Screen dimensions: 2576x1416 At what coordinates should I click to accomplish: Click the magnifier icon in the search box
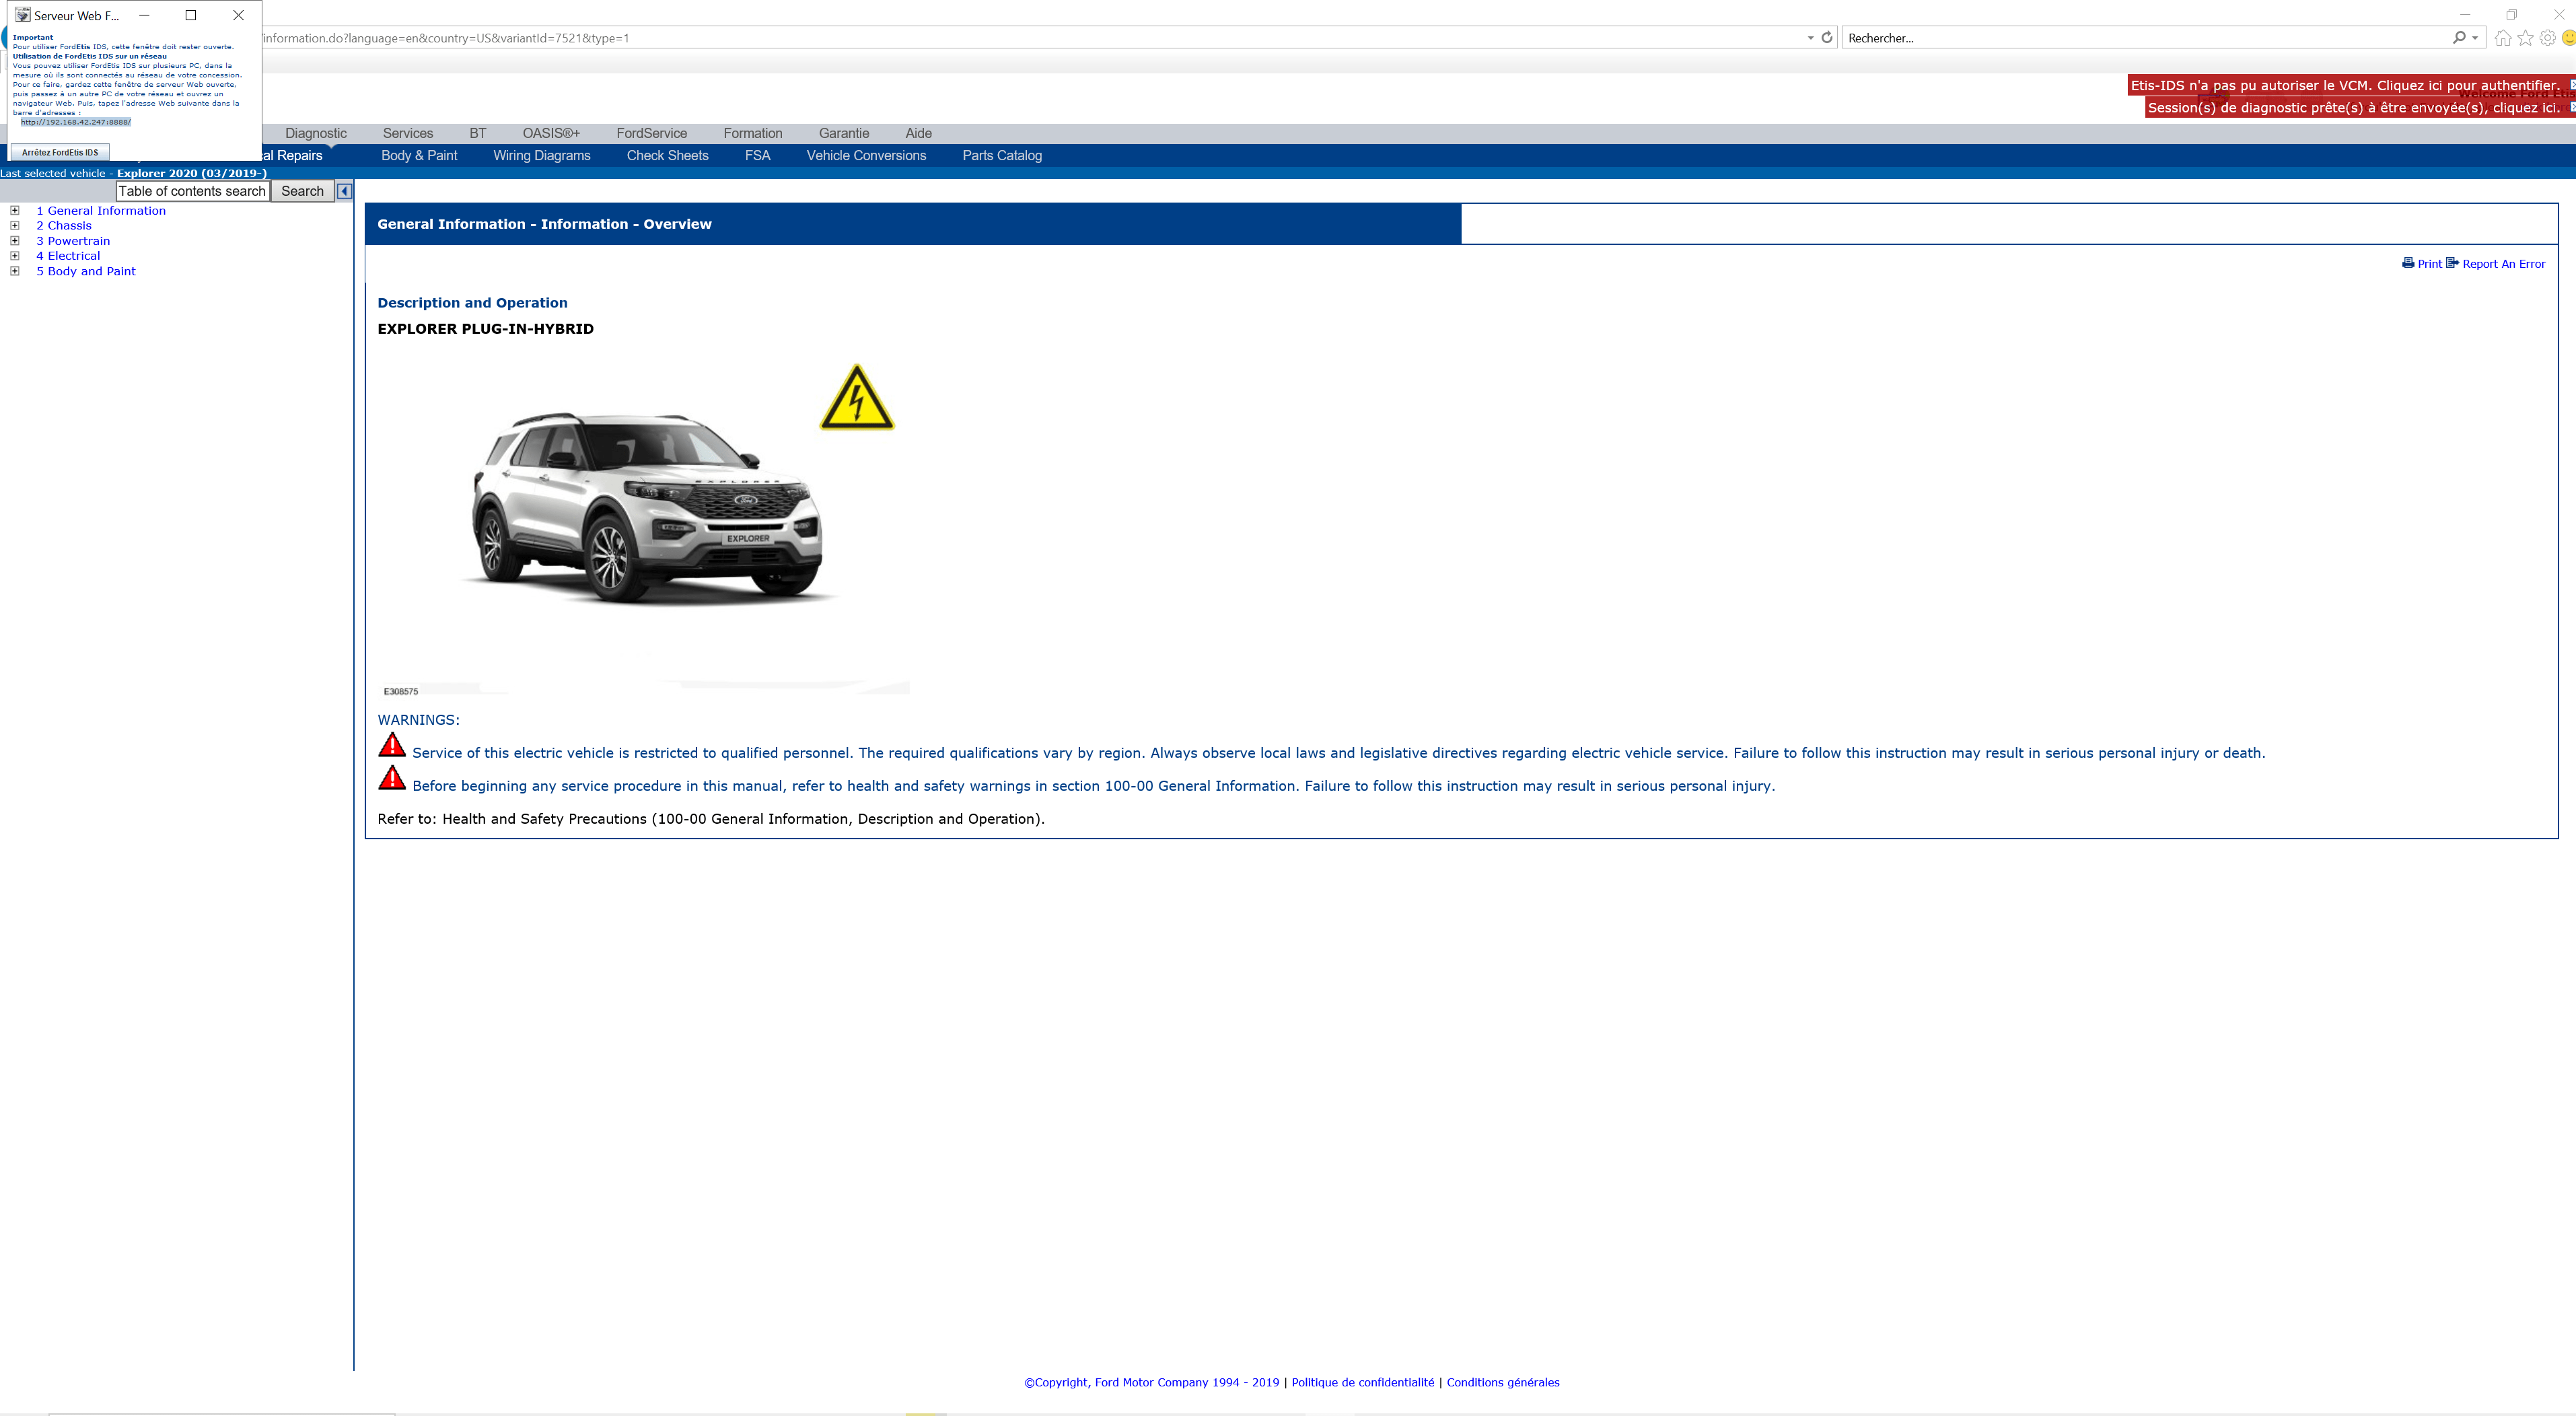click(x=2460, y=37)
